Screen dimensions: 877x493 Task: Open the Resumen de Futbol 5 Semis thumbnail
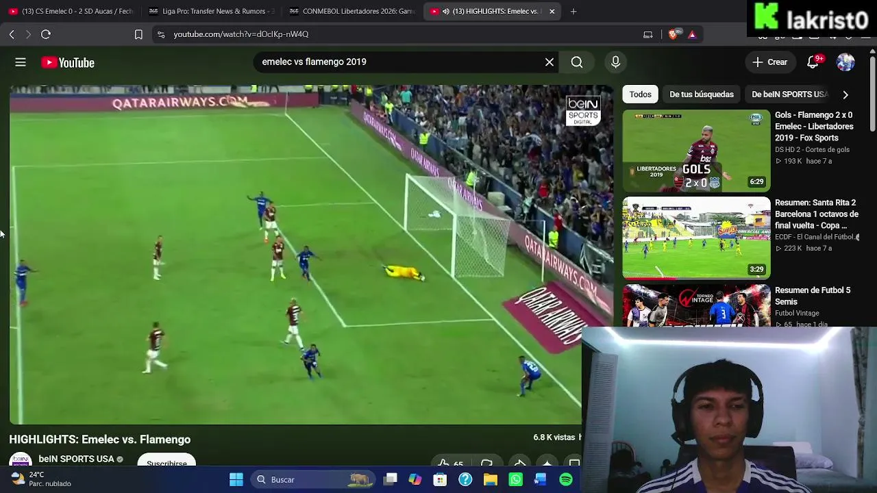[696, 306]
